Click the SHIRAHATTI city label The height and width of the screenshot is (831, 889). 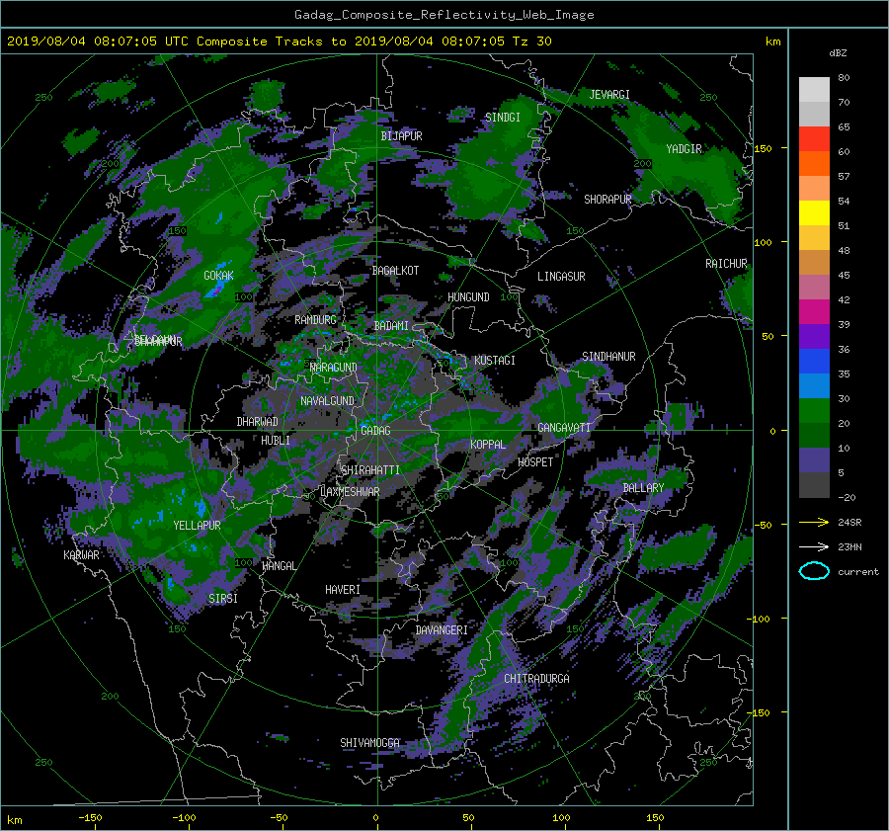pos(370,470)
